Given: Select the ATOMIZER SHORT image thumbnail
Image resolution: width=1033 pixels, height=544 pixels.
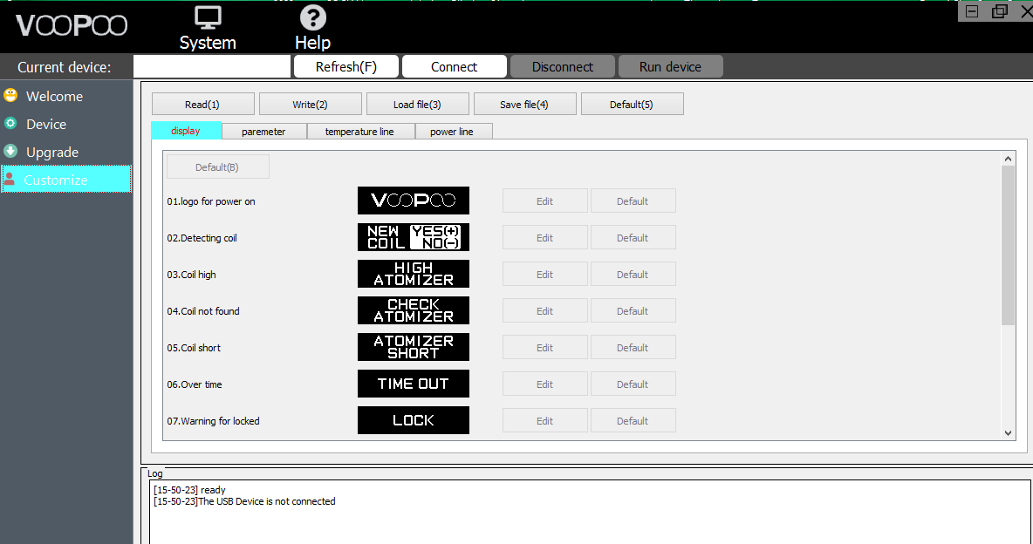Looking at the screenshot, I should pyautogui.click(x=413, y=347).
